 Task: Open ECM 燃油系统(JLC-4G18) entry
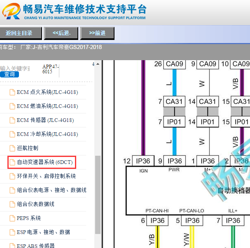tap(47, 106)
